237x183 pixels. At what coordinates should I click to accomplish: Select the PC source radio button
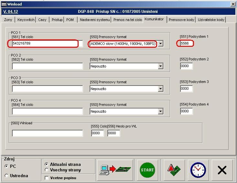point(6,166)
